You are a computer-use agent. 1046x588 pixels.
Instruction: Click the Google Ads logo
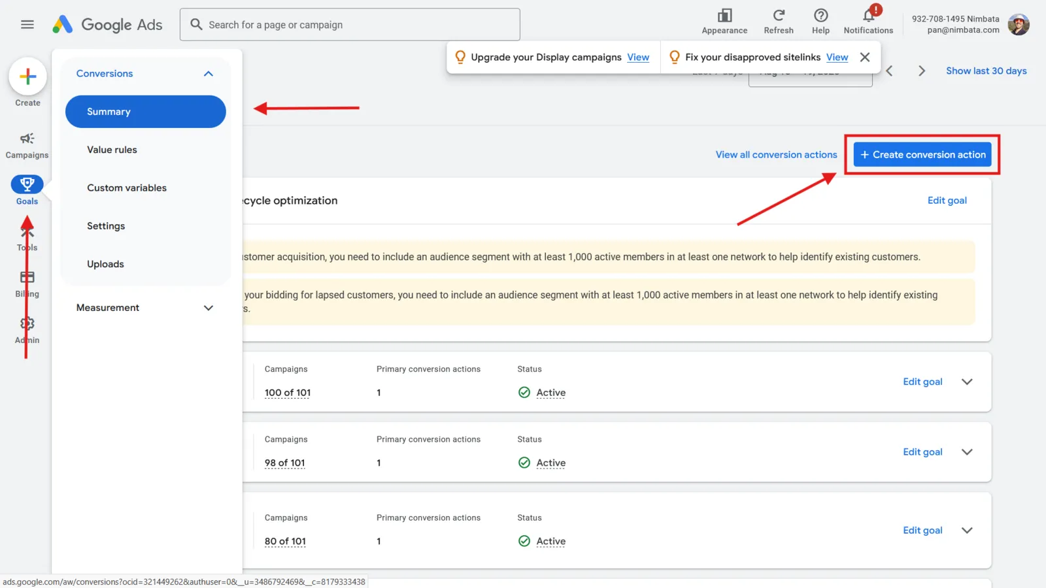point(107,25)
